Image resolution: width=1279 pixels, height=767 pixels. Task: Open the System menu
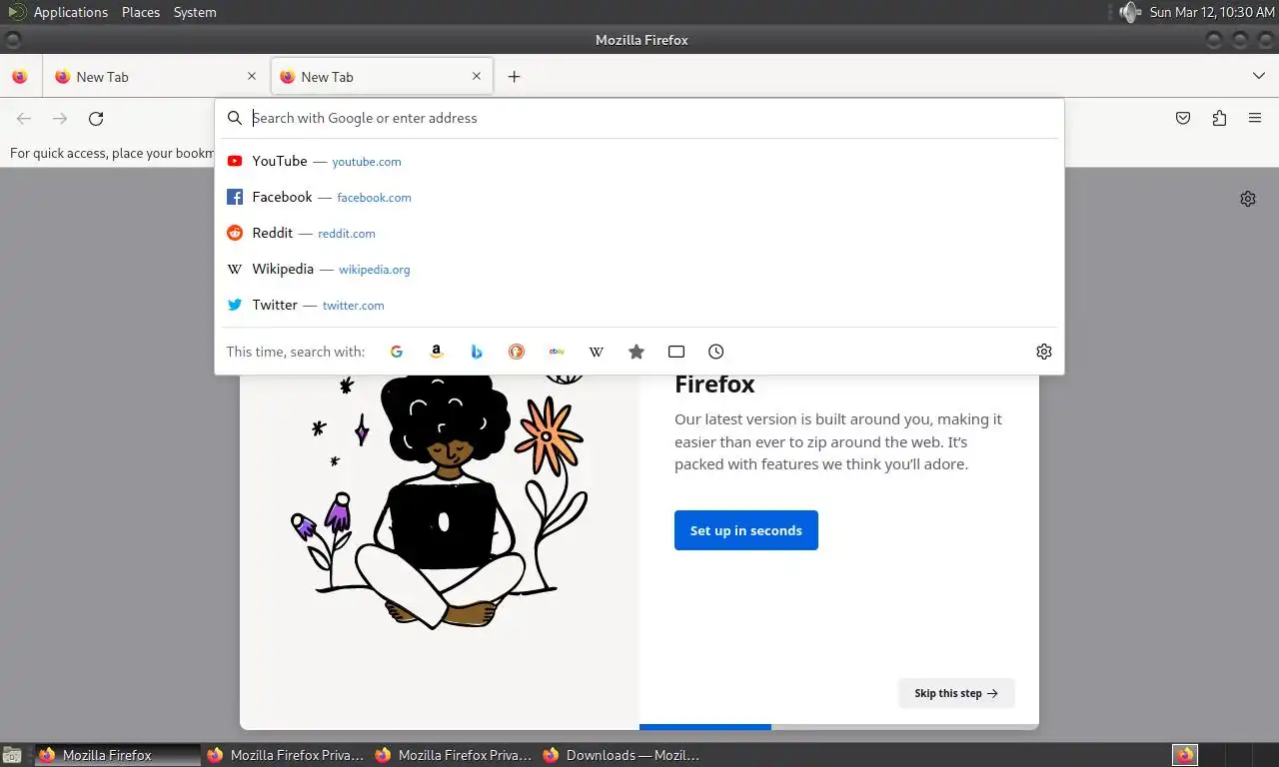tap(195, 12)
